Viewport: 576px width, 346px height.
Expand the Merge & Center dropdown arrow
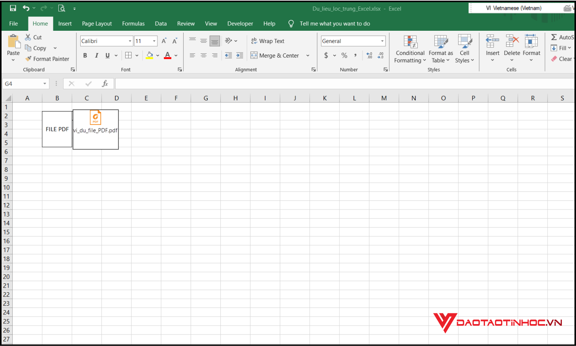pyautogui.click(x=308, y=56)
